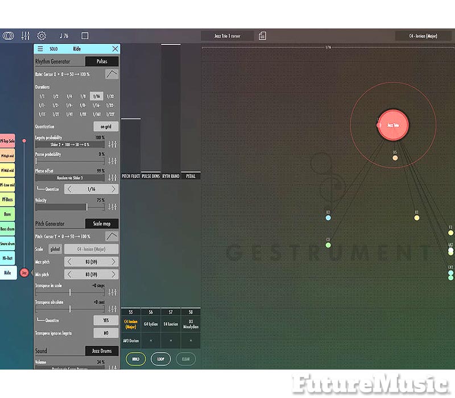Decrease Phase offset Quantize with left arrow
The height and width of the screenshot is (398, 455).
[69, 189]
